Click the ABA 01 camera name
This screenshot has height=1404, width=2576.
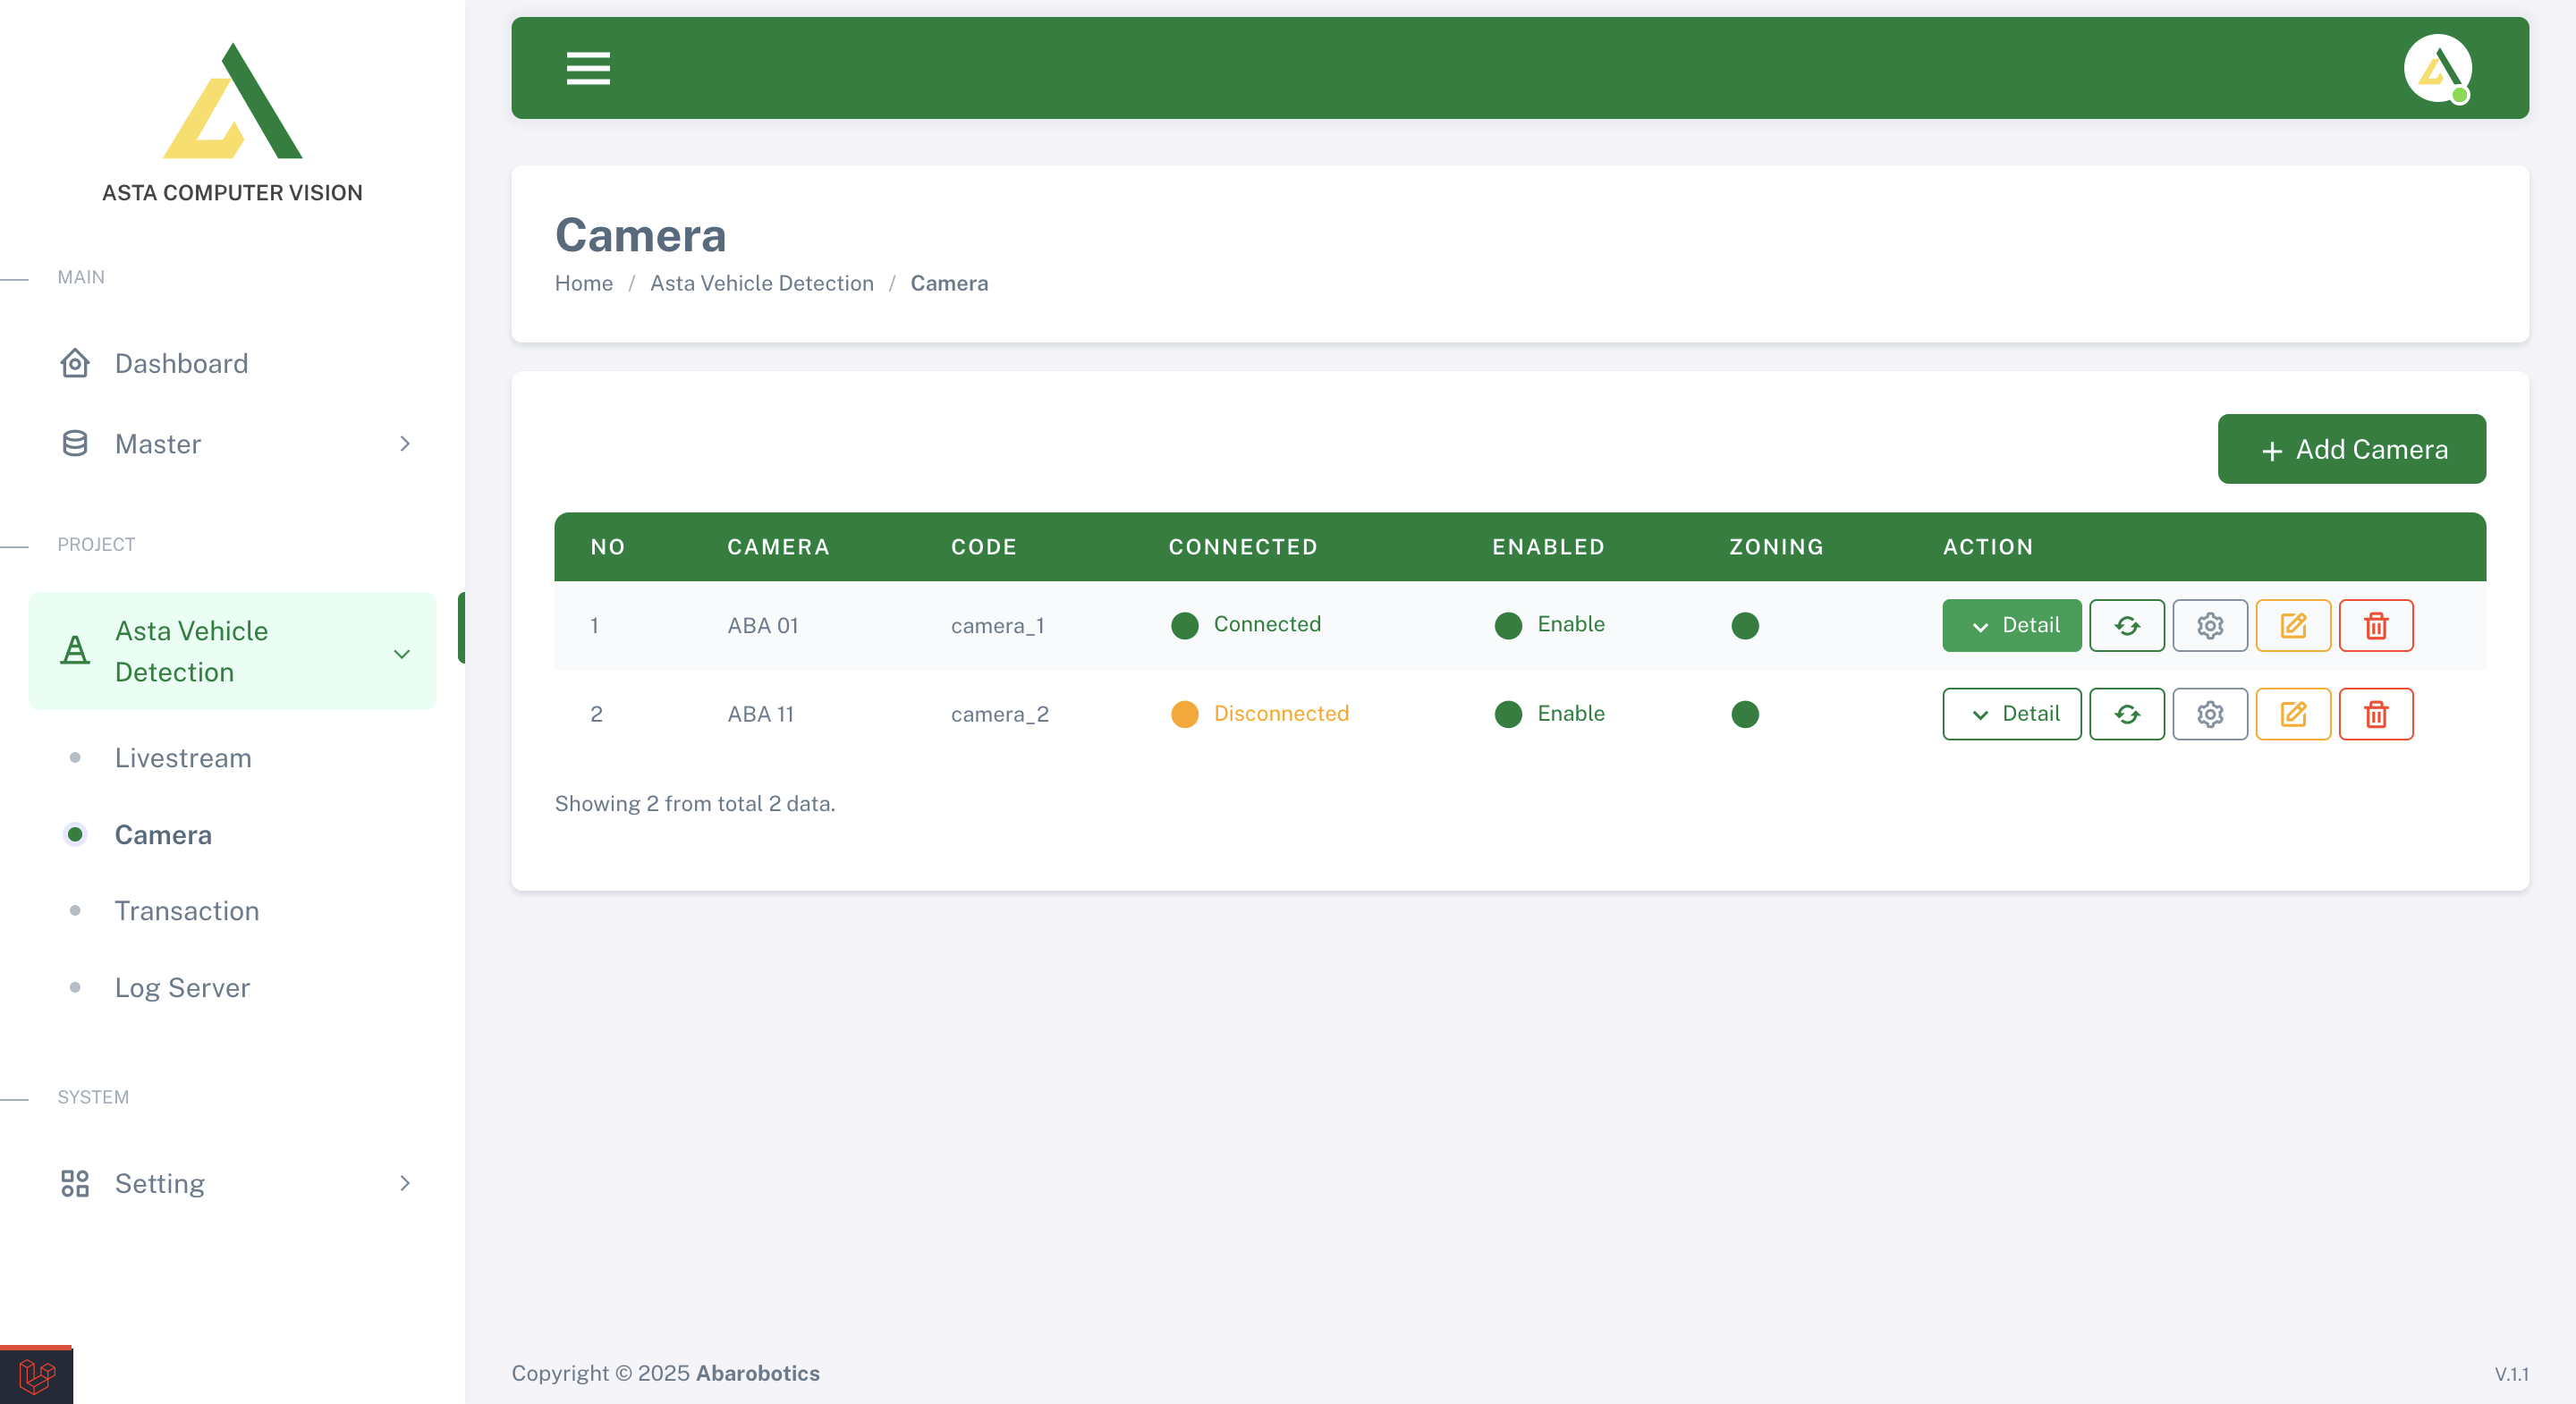763,626
